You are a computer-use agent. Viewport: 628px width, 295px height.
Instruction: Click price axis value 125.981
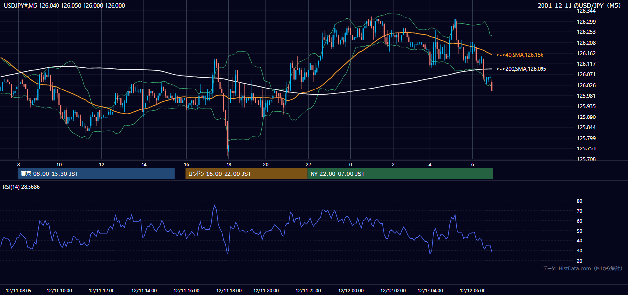point(586,96)
